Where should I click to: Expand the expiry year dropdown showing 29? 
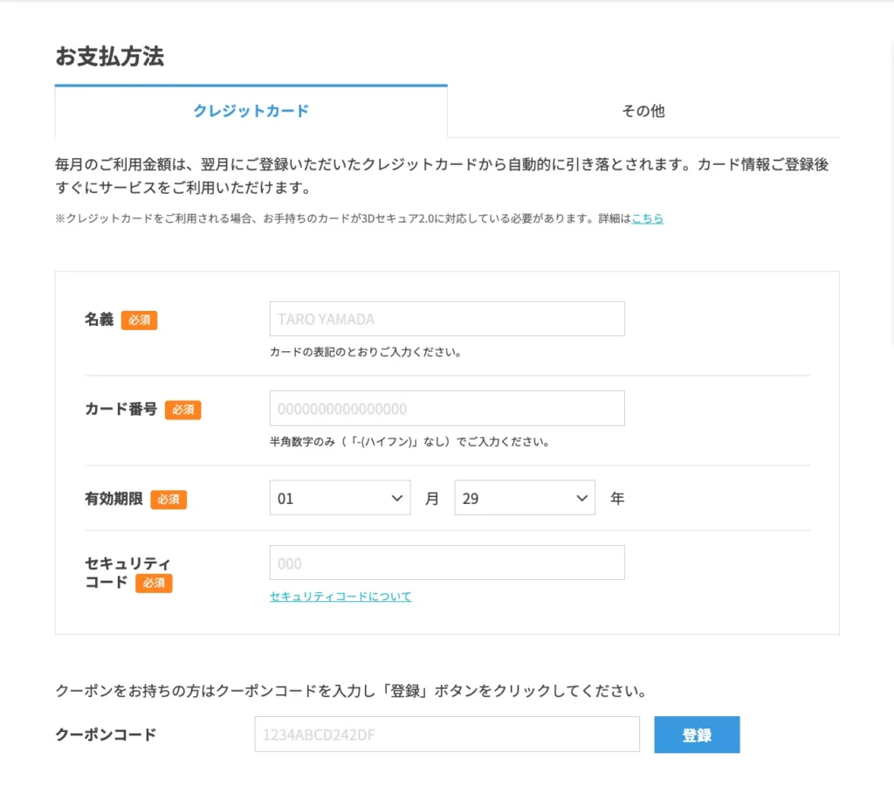pos(524,498)
